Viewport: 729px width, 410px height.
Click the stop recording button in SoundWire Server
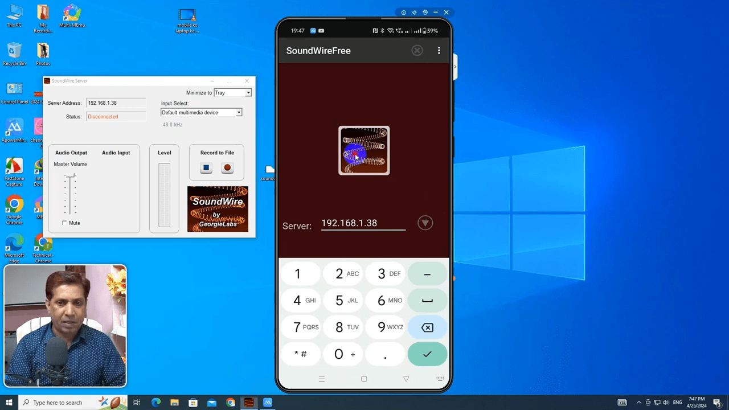[206, 167]
